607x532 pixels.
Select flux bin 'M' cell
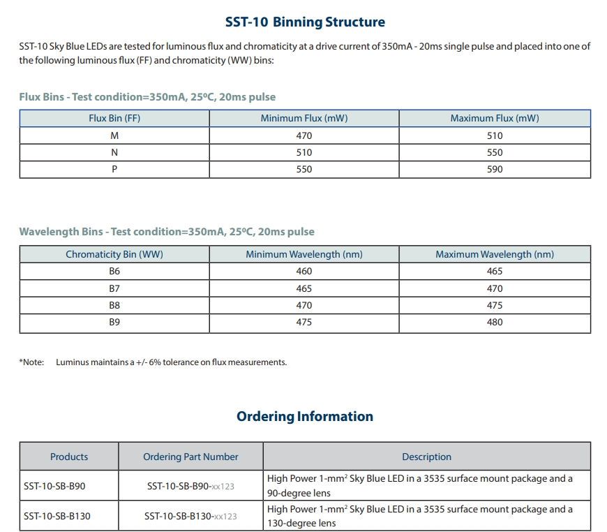[114, 135]
